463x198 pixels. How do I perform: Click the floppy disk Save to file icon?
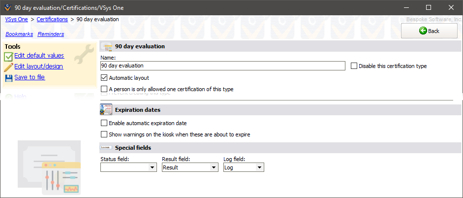[x=9, y=78]
